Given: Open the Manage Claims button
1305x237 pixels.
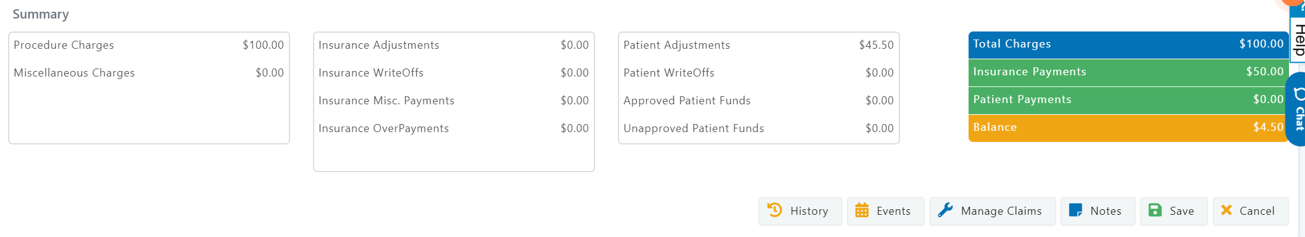Looking at the screenshot, I should [993, 211].
